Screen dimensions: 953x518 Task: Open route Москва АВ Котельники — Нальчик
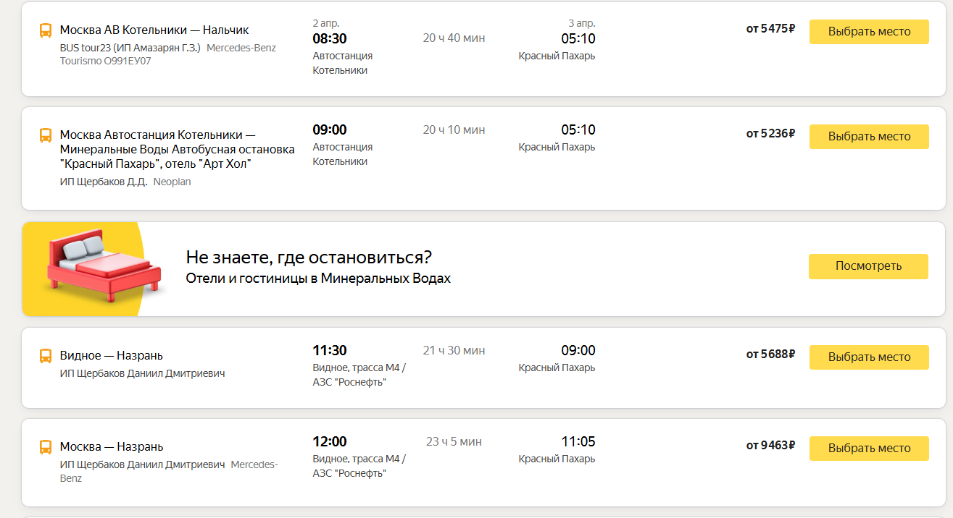pyautogui.click(x=154, y=30)
